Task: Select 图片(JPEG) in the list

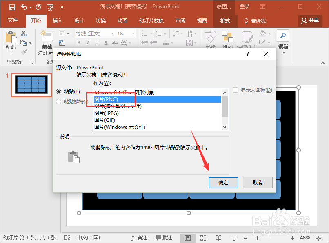Action: click(158, 113)
